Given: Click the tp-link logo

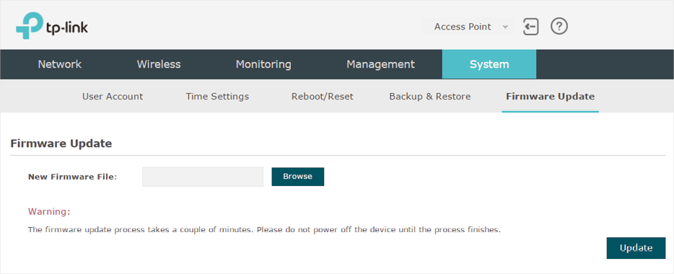Looking at the screenshot, I should 52,26.
